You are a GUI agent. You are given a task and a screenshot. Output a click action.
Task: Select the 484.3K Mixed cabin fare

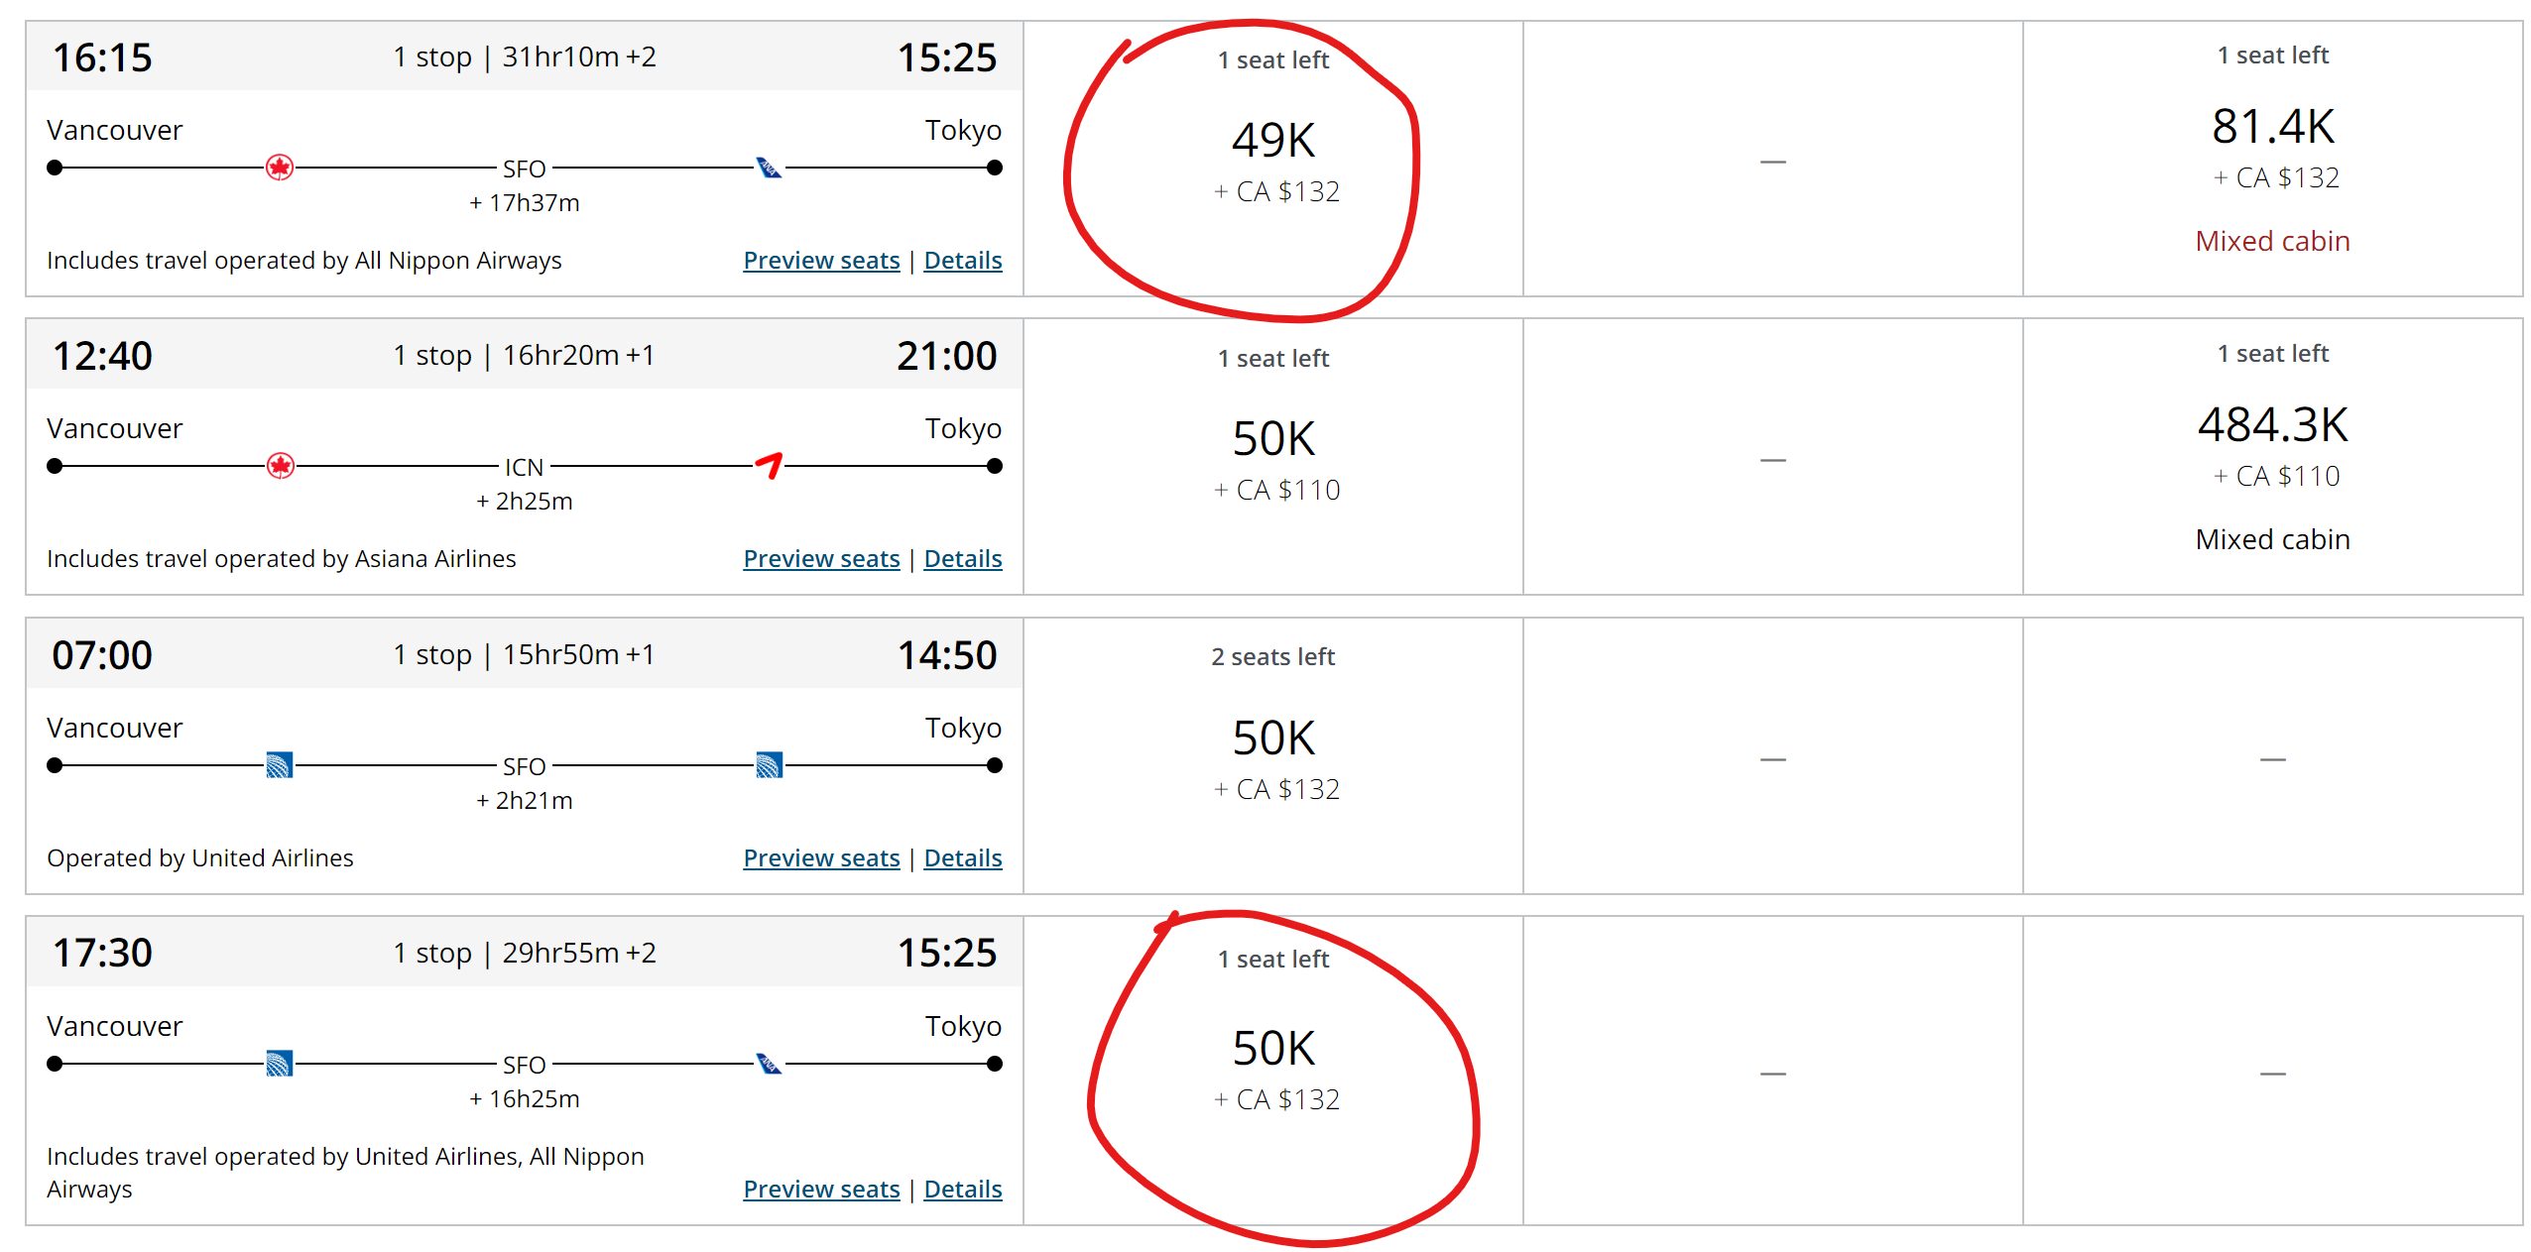(2272, 457)
